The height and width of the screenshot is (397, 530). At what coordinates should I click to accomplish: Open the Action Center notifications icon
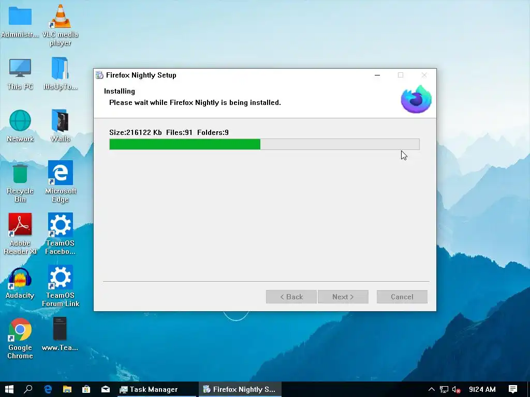pyautogui.click(x=513, y=389)
